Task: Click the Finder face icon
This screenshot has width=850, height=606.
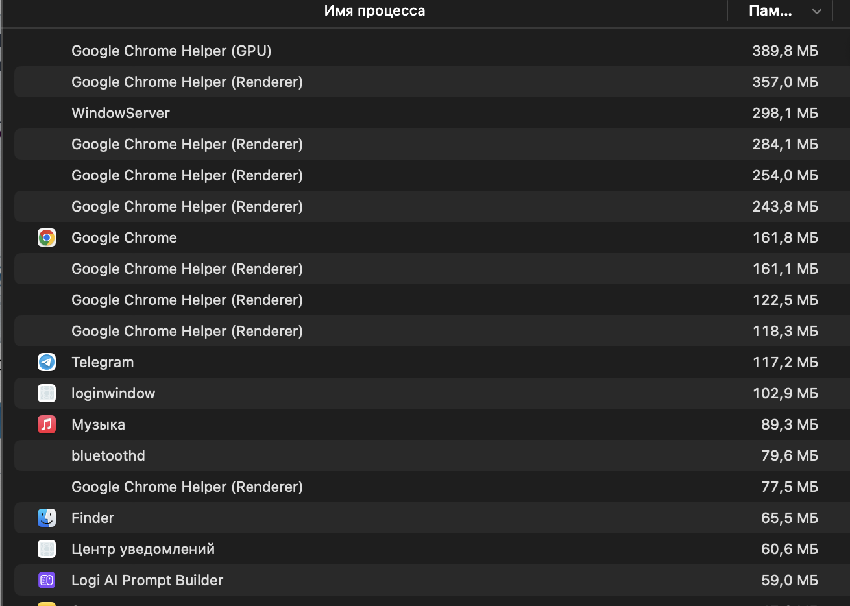Action: (x=47, y=518)
